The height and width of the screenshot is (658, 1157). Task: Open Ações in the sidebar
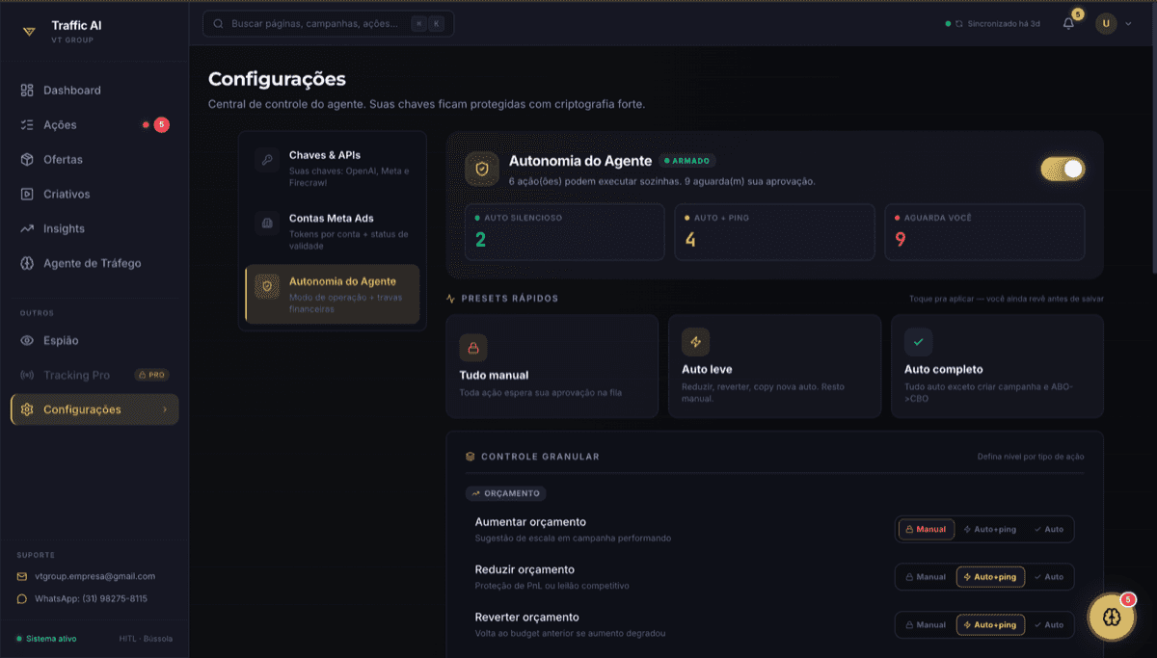[94, 125]
